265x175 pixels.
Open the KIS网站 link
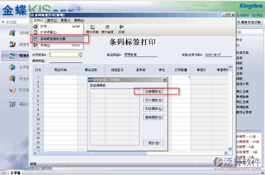tap(257, 15)
